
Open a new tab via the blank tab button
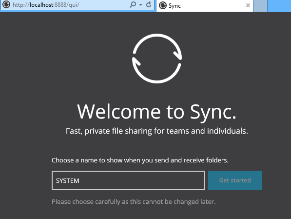click(260, 6)
